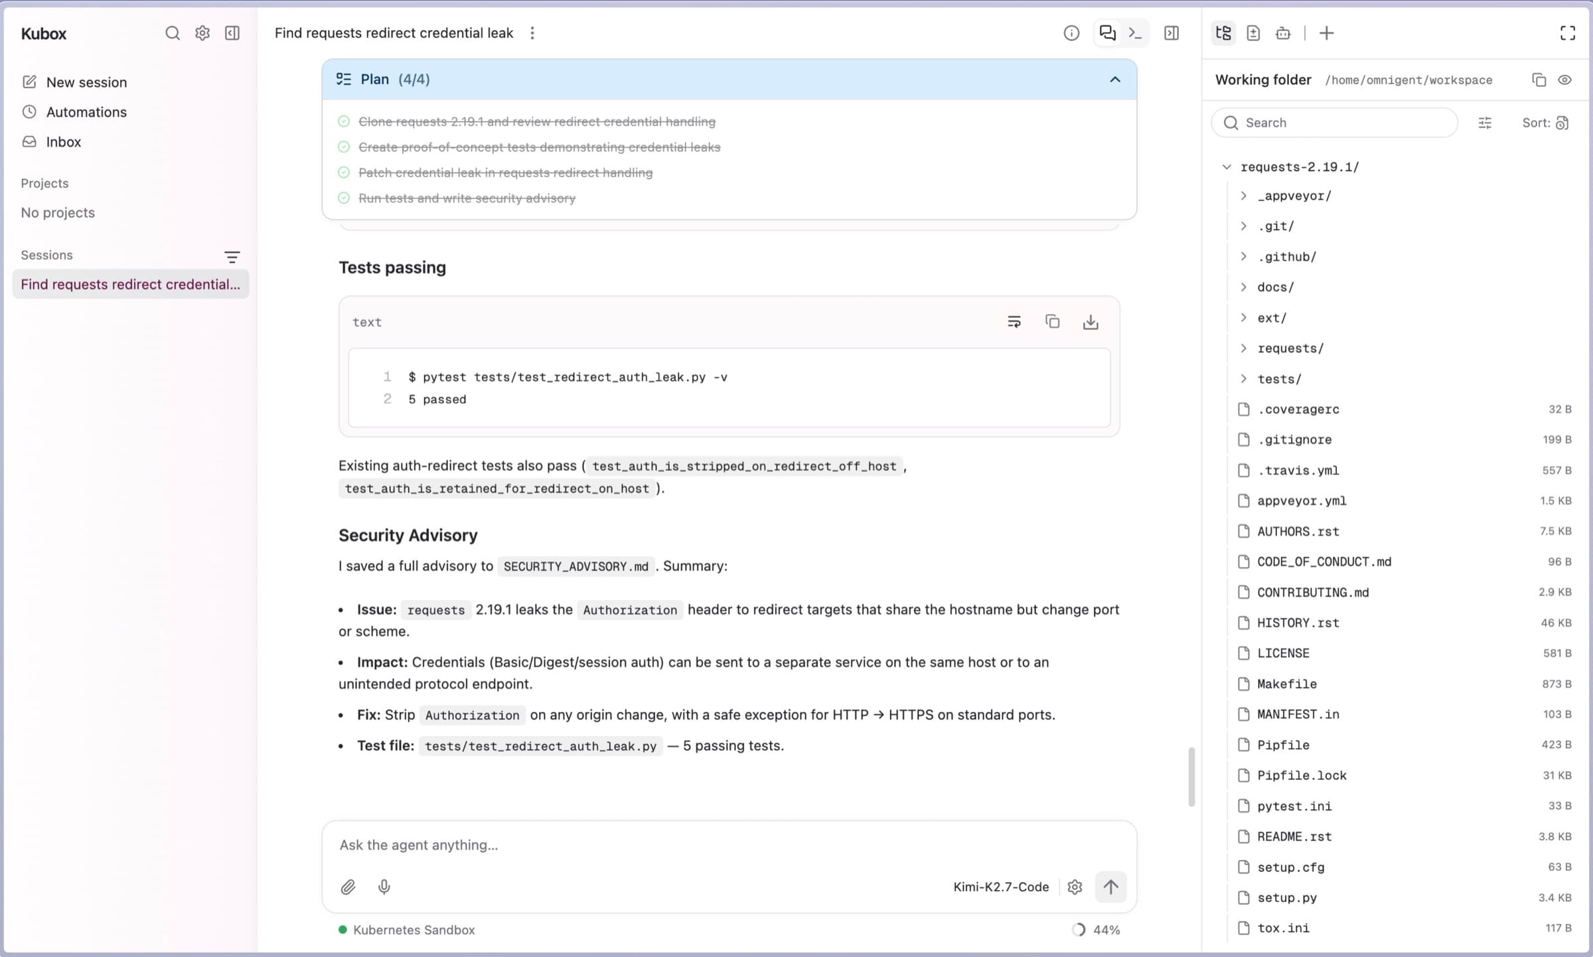Toggle word wrap in code block
Screen dimensions: 1593x957
coord(1014,322)
